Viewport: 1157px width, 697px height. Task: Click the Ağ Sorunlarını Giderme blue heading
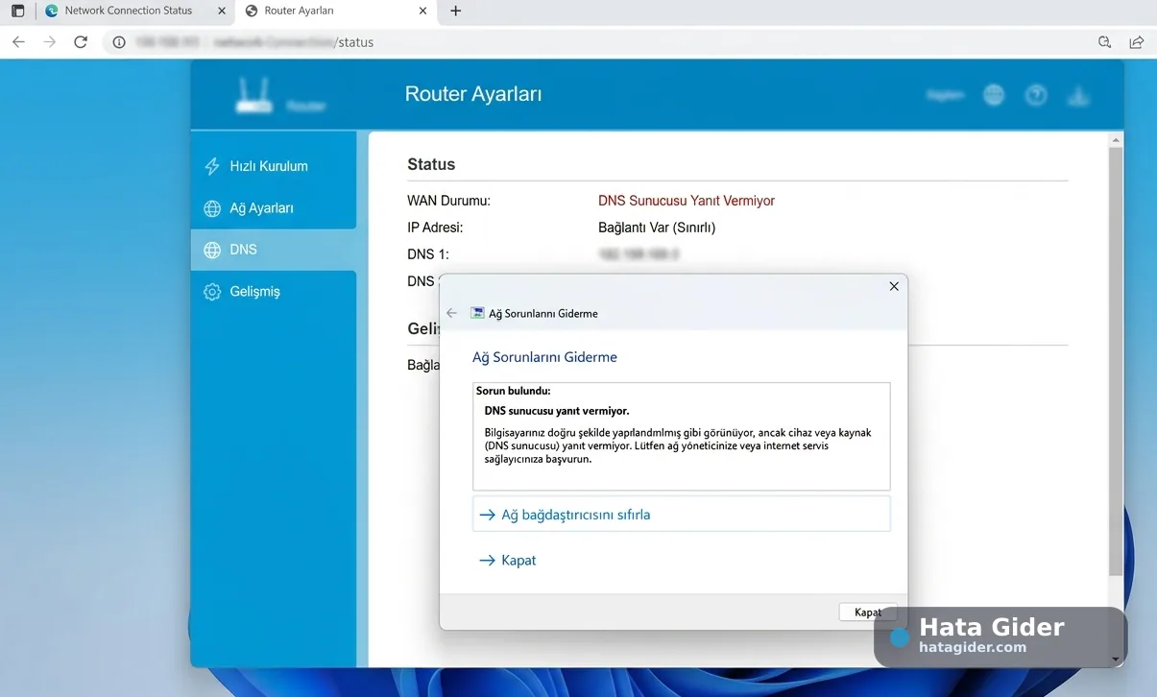[x=544, y=357]
